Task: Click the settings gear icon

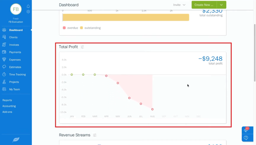Action: tap(28, 11)
